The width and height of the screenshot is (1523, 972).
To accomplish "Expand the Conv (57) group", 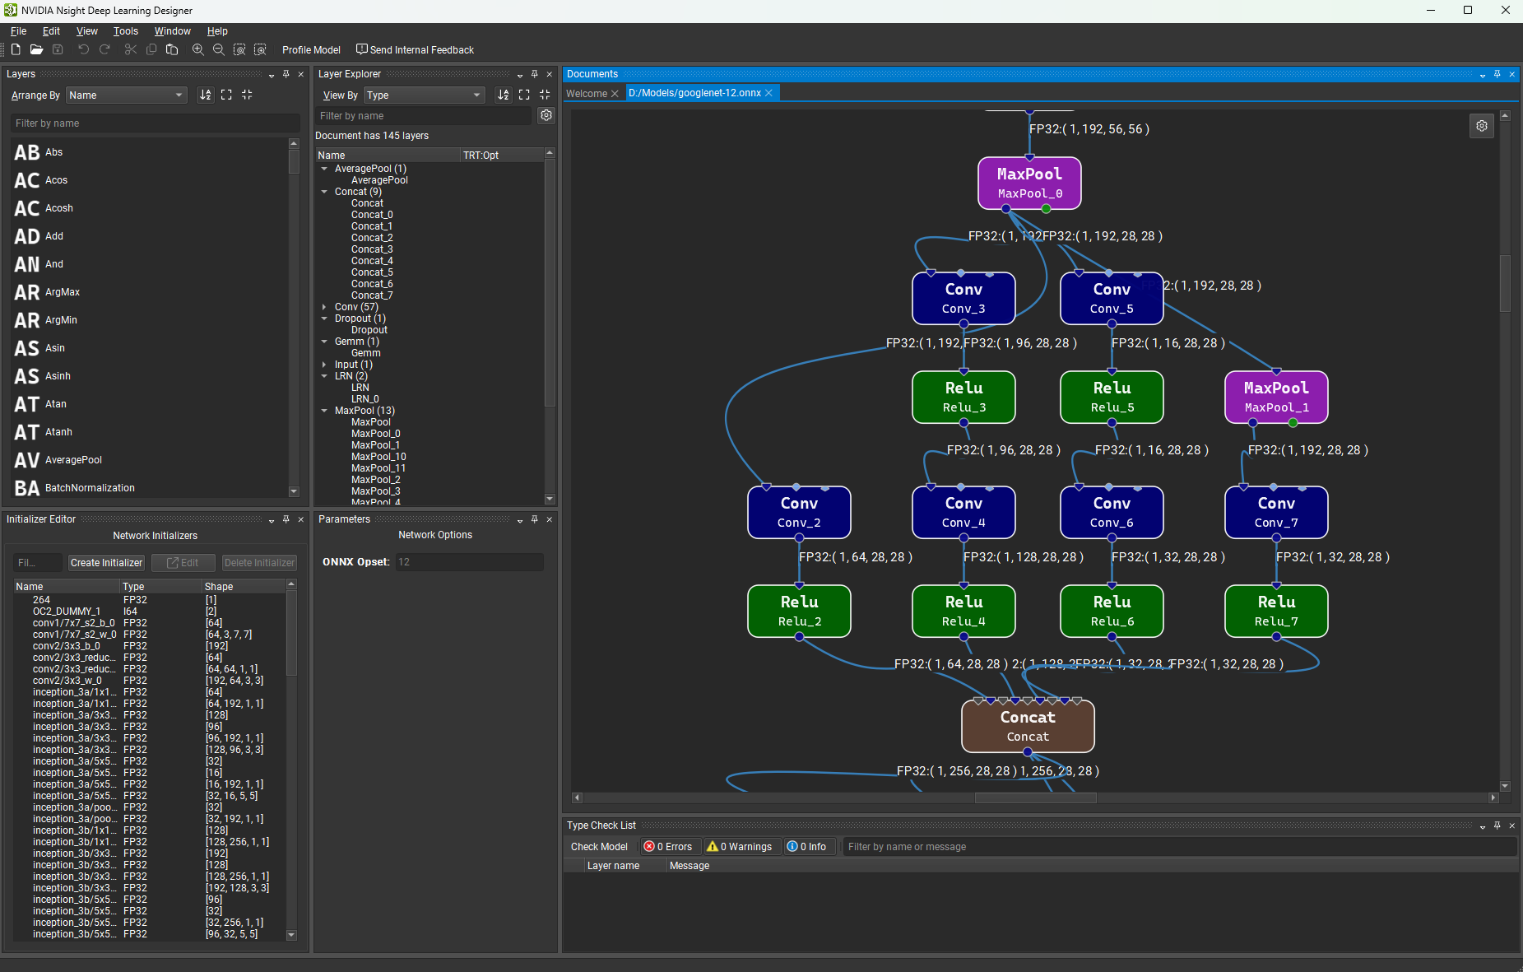I will pyautogui.click(x=324, y=306).
